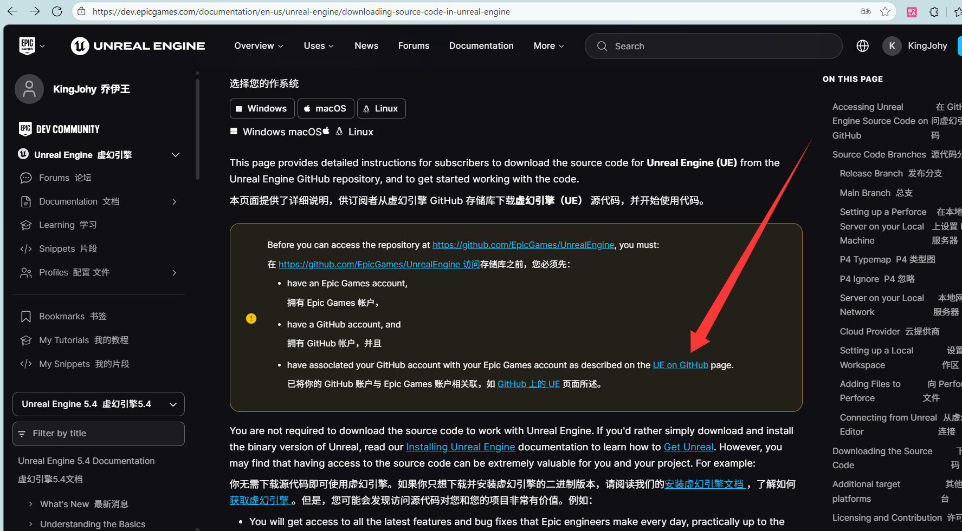Expand Understanding the Basics tree item
The height and width of the screenshot is (531, 962).
[30, 524]
